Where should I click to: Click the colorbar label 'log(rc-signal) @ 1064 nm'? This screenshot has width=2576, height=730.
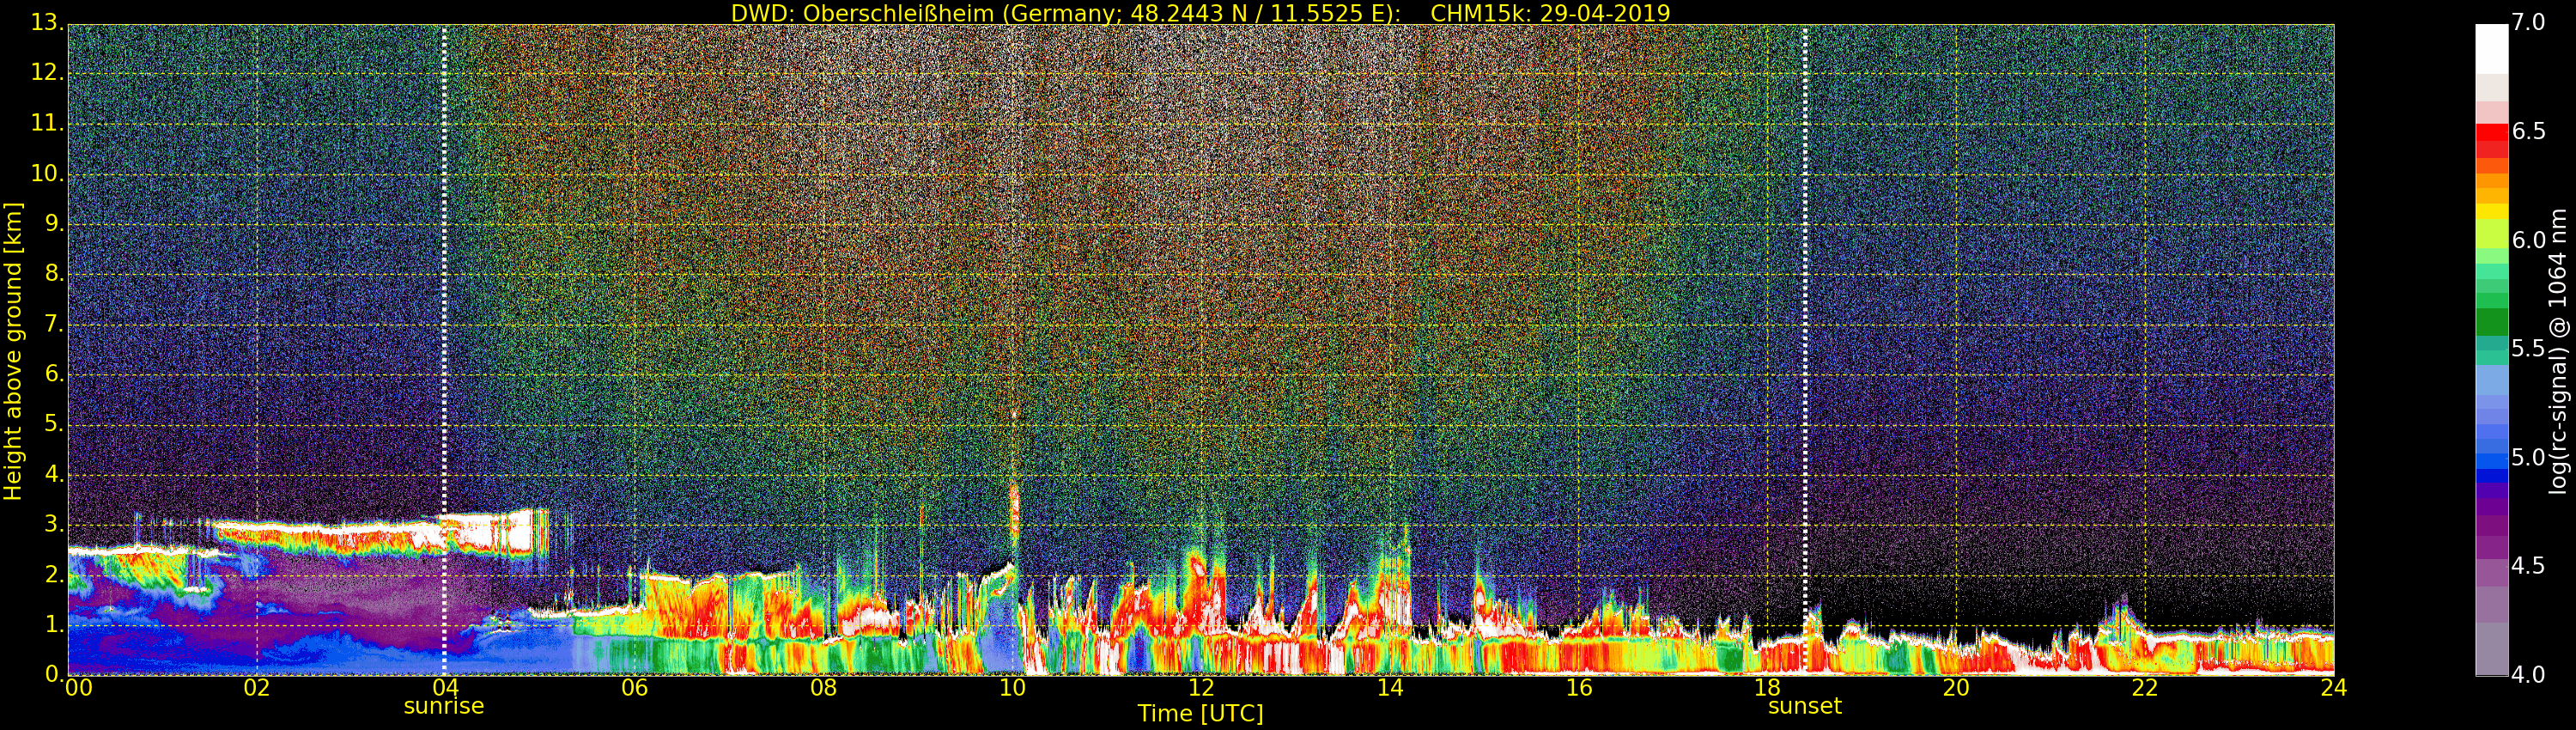coord(2558,350)
